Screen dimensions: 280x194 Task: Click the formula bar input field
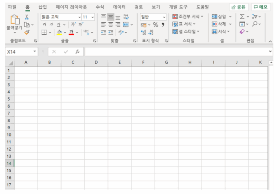coord(175,52)
